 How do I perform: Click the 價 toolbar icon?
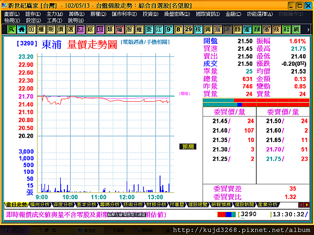[x=61, y=29]
